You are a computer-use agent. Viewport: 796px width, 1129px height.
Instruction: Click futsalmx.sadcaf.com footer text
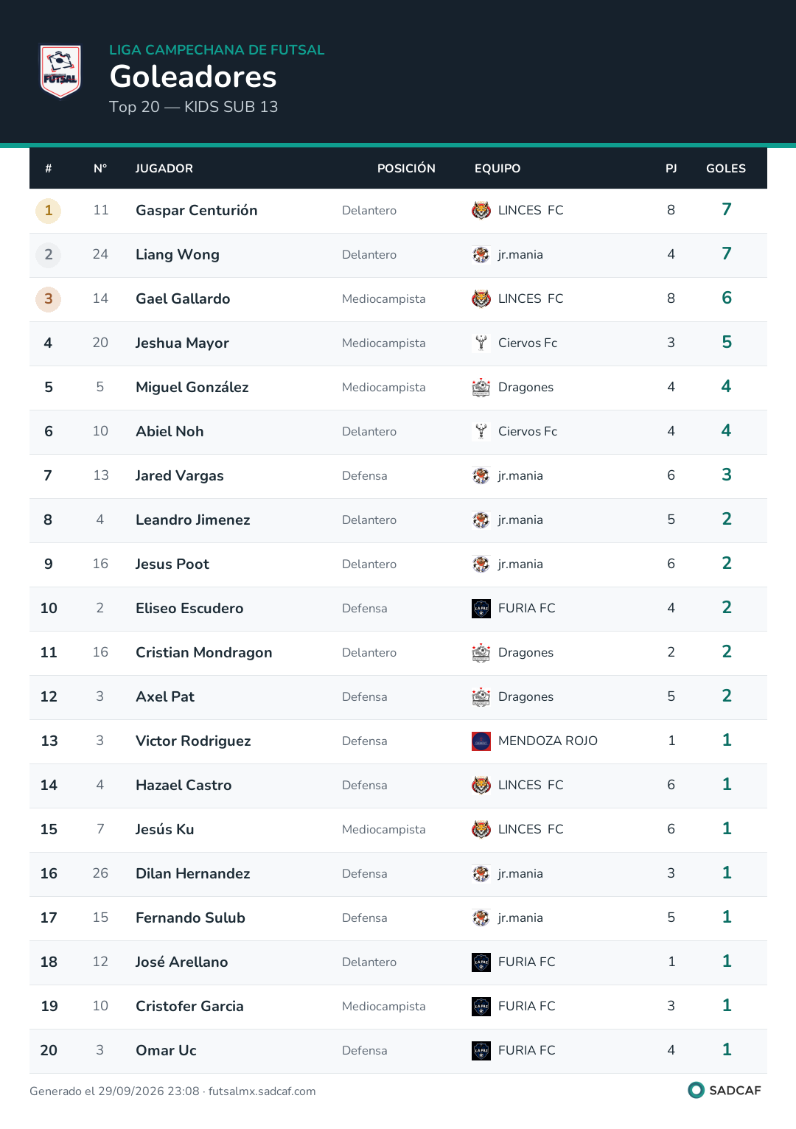pos(262,1091)
